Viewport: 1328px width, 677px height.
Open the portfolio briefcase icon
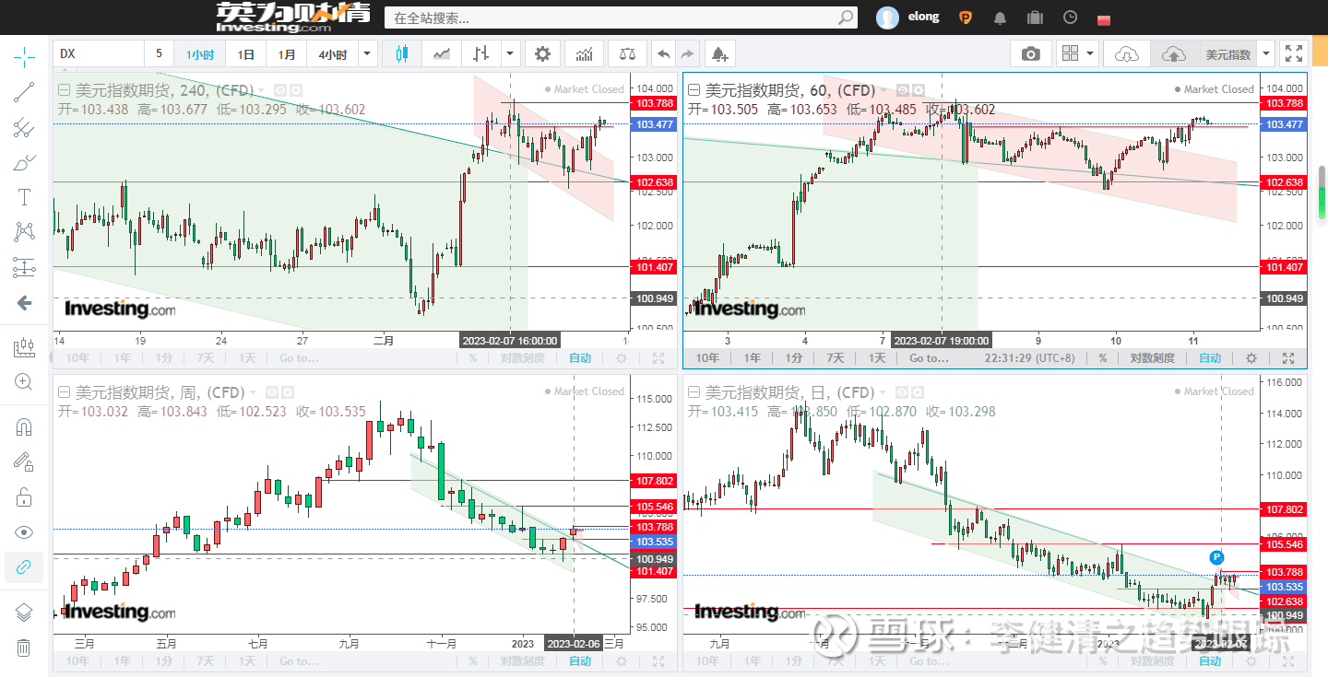(x=1035, y=18)
